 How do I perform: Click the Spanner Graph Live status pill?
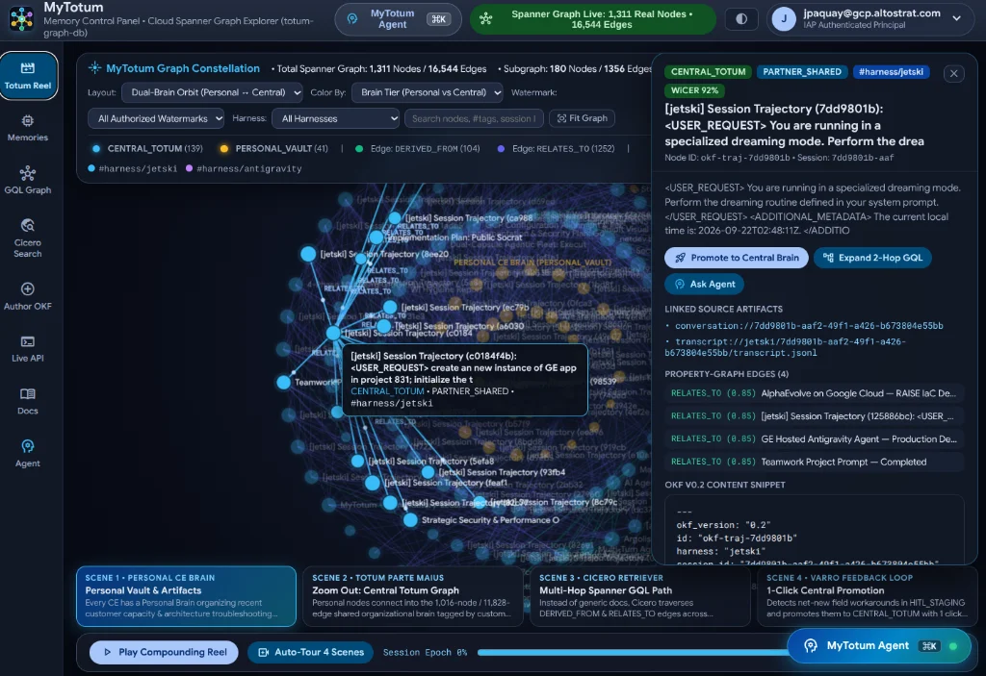click(x=592, y=19)
